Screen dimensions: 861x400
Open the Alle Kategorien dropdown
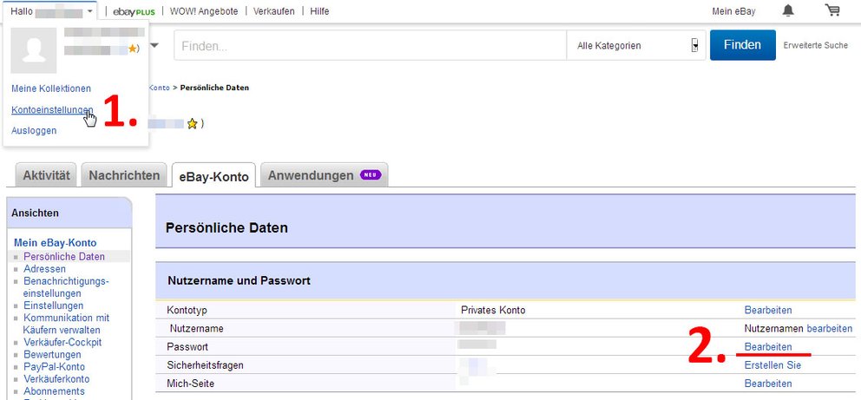pos(636,45)
